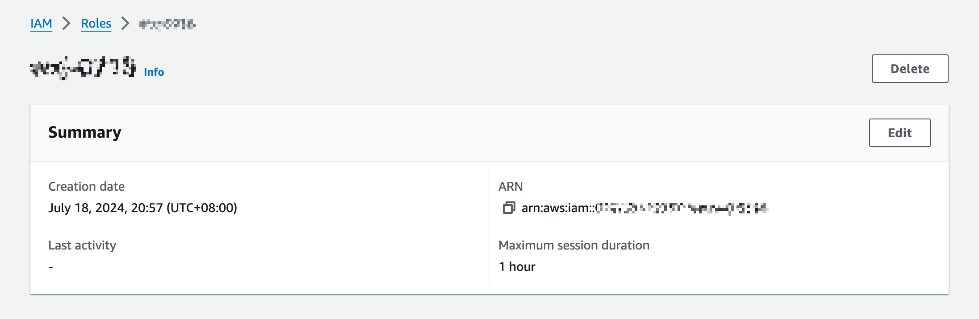Select the 1 hour session duration value

point(517,266)
